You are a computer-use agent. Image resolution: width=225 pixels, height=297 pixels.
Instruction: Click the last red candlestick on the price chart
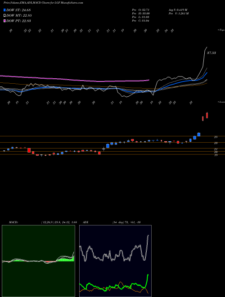coord(207,115)
